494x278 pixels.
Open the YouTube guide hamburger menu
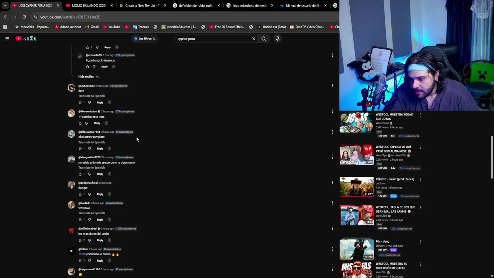point(7,39)
